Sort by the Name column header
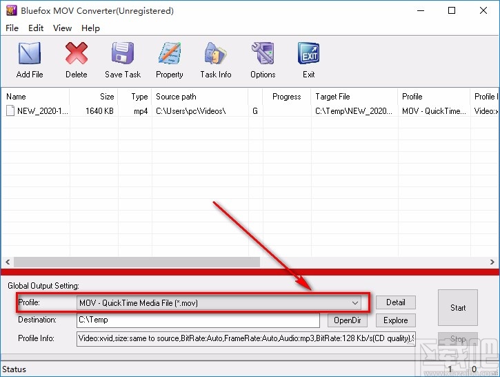 tap(35, 97)
